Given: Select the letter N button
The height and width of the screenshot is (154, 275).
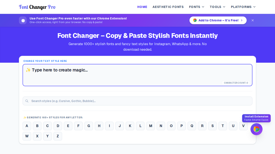Looking at the screenshot, I should click(161, 126).
